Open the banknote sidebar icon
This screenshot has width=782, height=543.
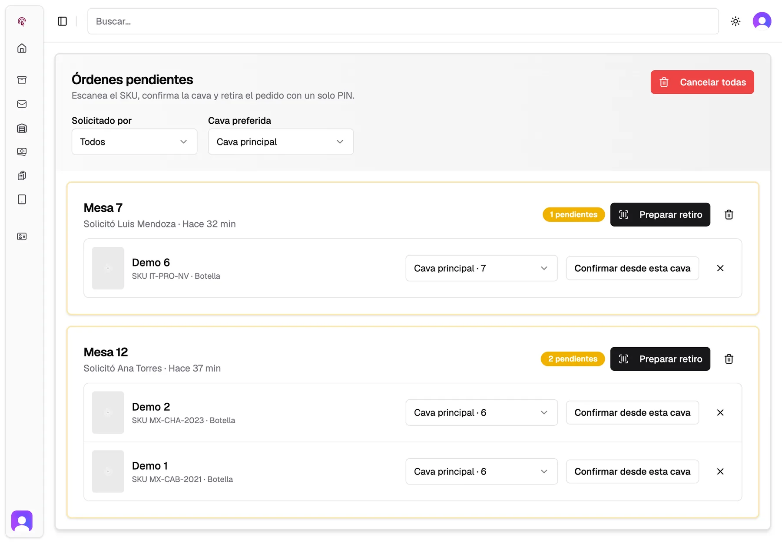pos(22,151)
